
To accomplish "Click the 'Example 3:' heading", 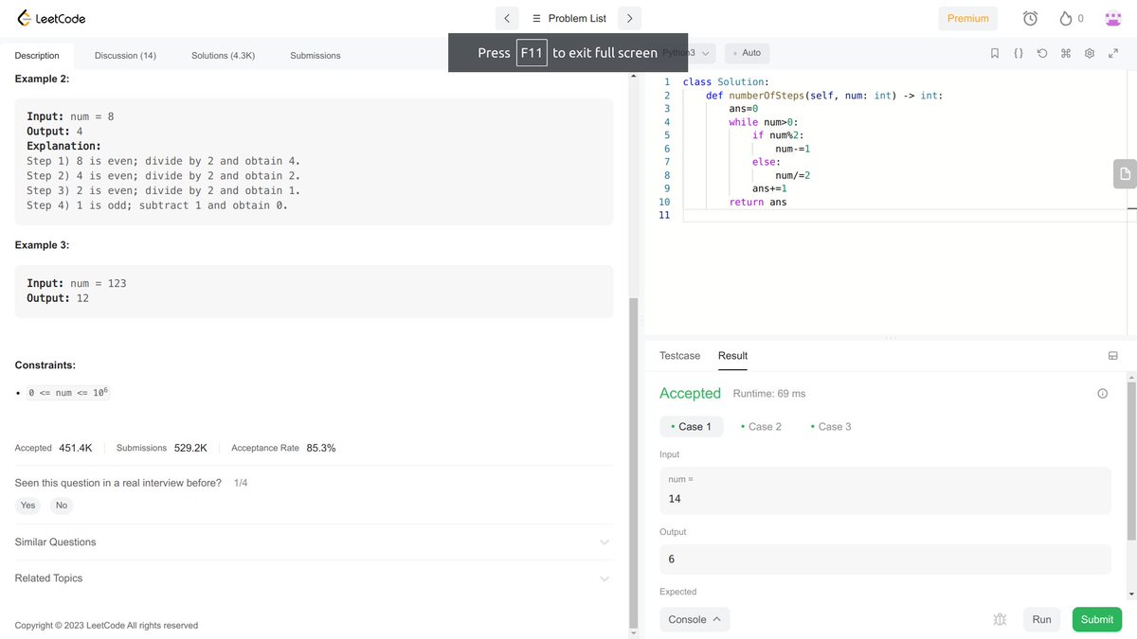I will (x=42, y=245).
